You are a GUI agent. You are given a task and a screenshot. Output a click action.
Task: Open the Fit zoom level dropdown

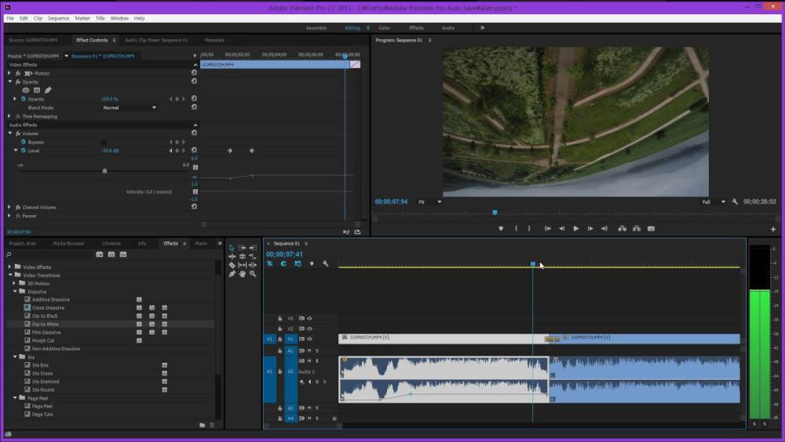(x=430, y=202)
